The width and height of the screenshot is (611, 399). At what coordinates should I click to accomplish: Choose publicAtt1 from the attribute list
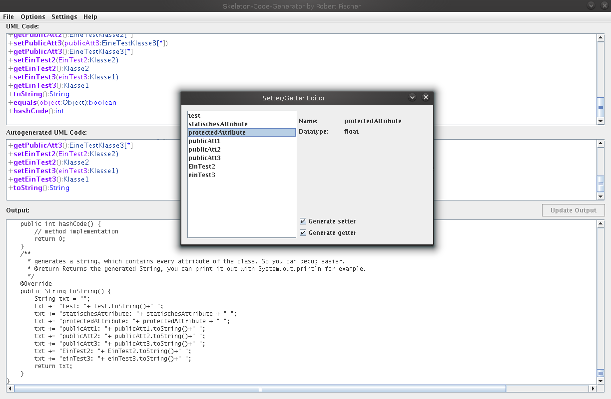click(x=204, y=141)
